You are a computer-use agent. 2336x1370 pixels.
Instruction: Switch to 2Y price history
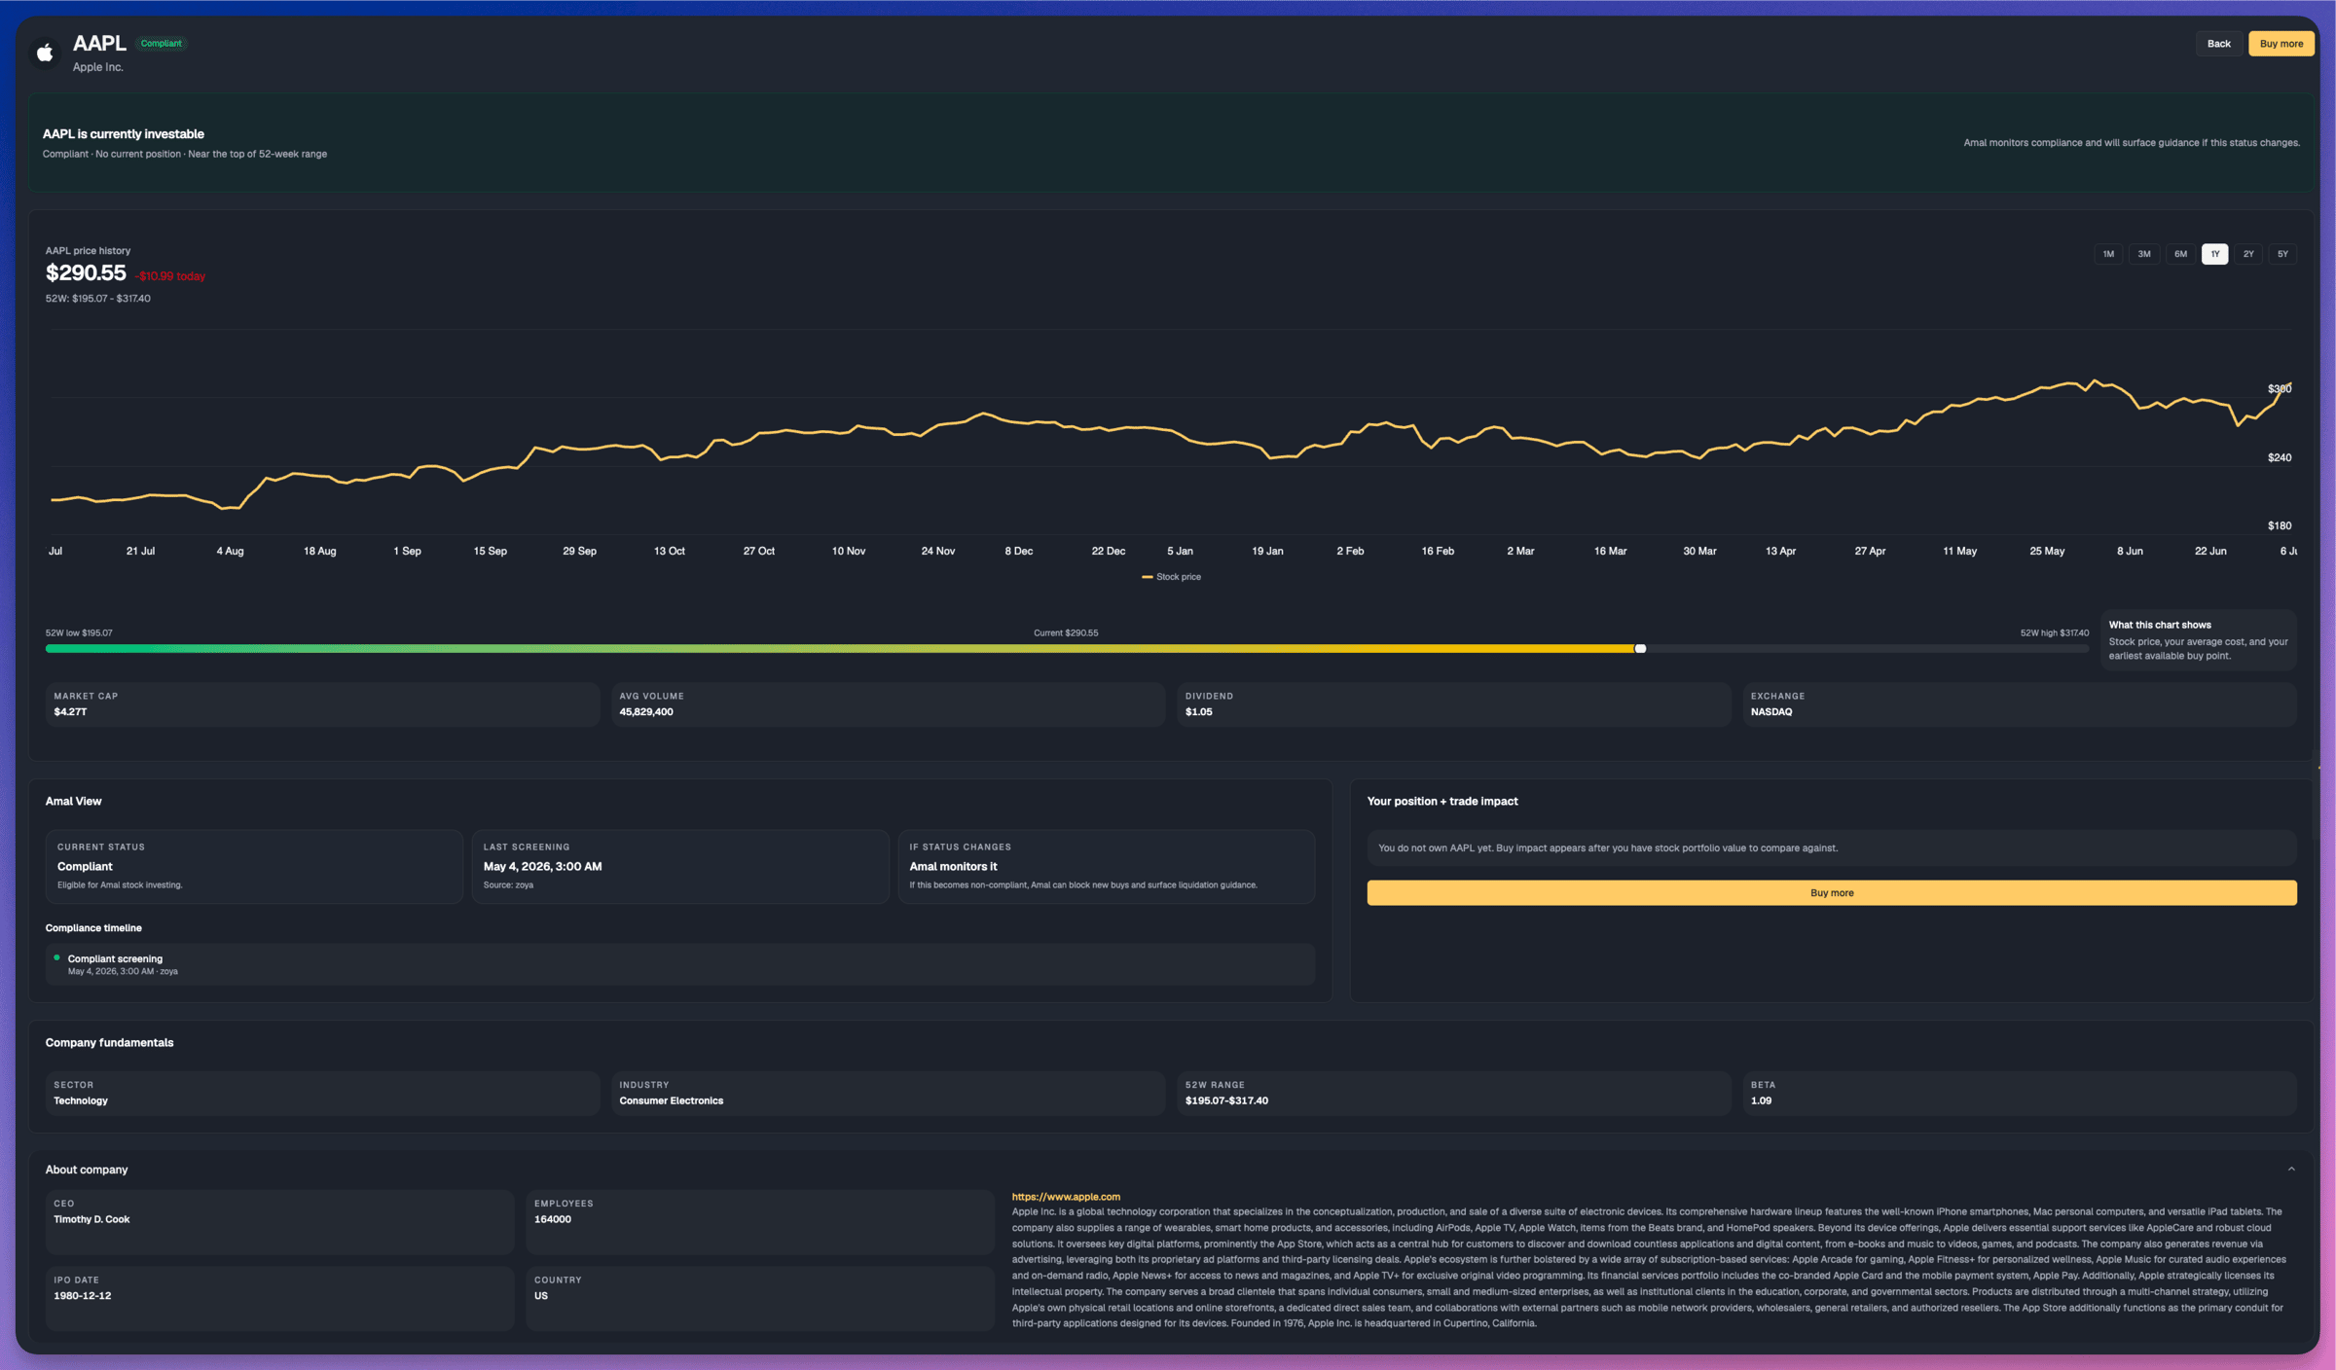pyautogui.click(x=2248, y=254)
